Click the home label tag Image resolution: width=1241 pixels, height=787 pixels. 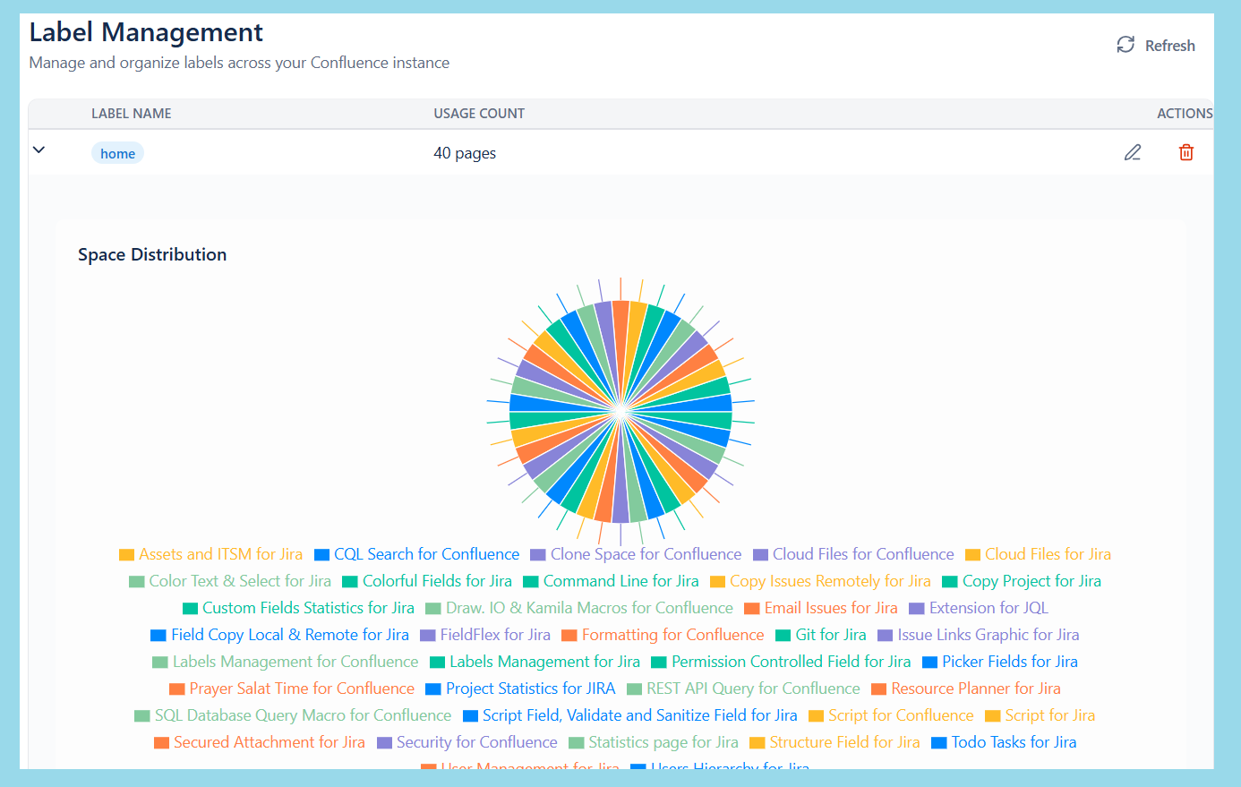click(x=117, y=153)
